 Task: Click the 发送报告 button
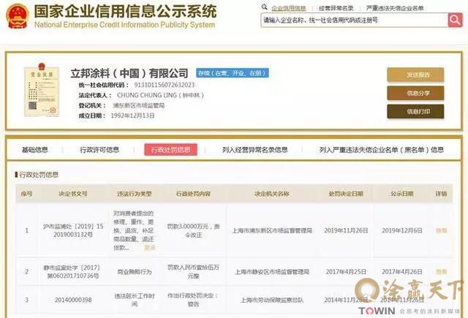coord(415,75)
